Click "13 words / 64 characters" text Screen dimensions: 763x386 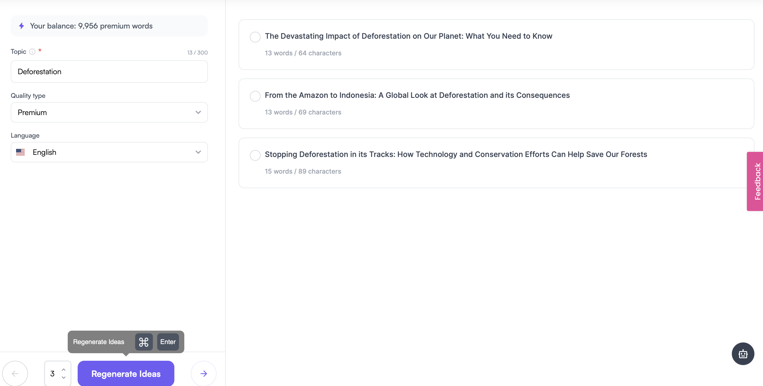[x=303, y=53]
